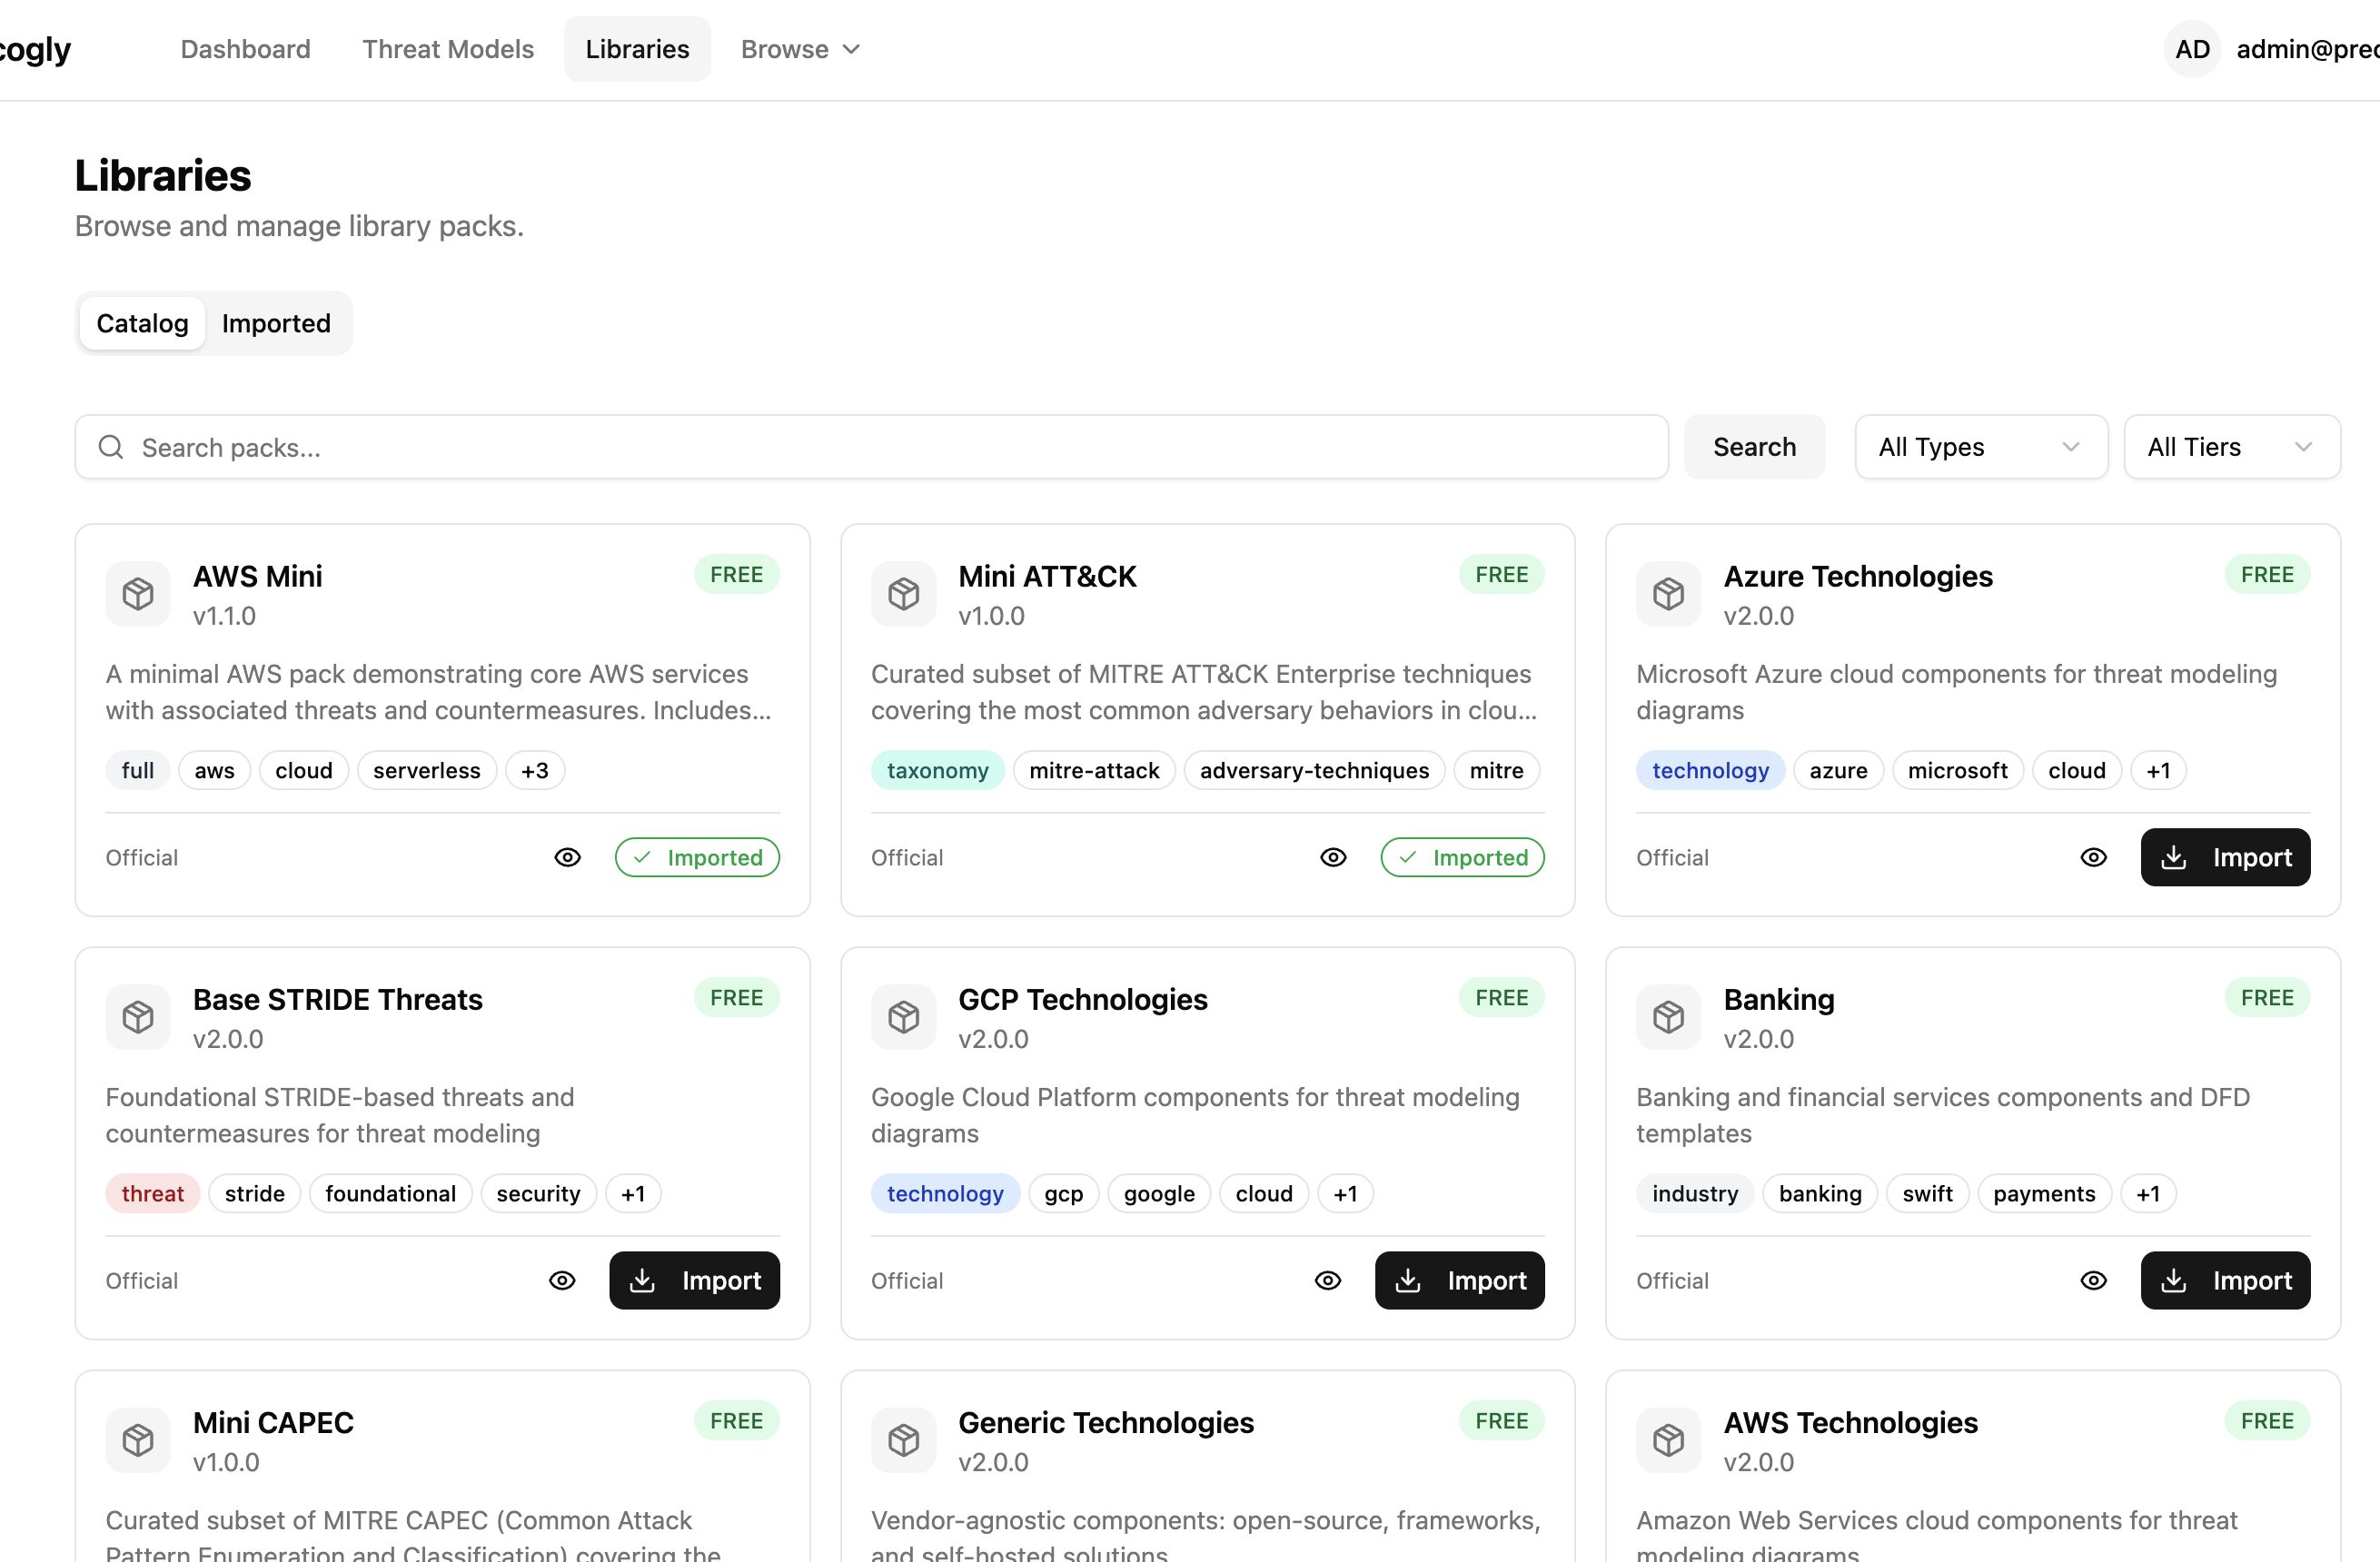This screenshot has width=2380, height=1562.
Task: Import the GCP Technologies pack
Action: pos(1459,1280)
